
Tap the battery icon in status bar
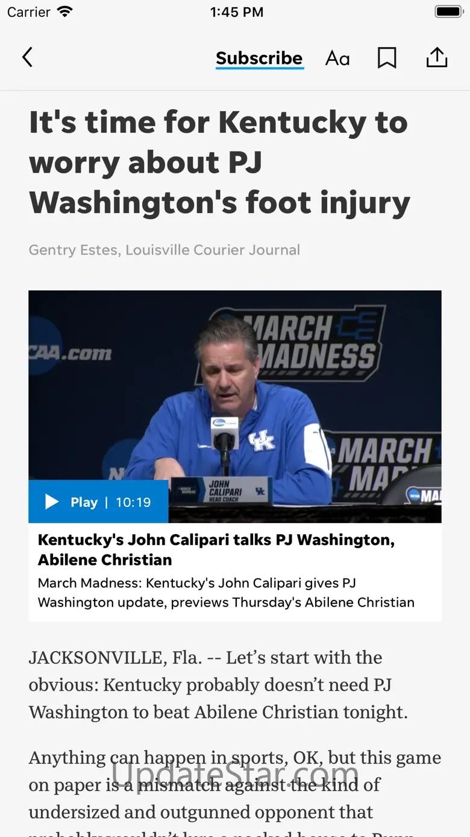click(448, 11)
